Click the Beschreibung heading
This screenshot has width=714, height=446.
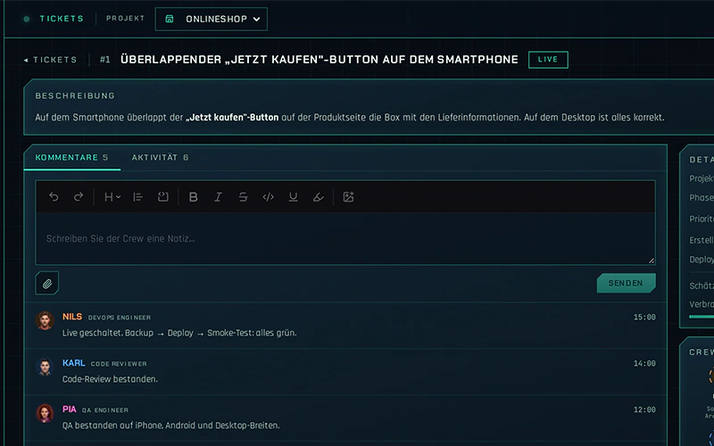(75, 96)
